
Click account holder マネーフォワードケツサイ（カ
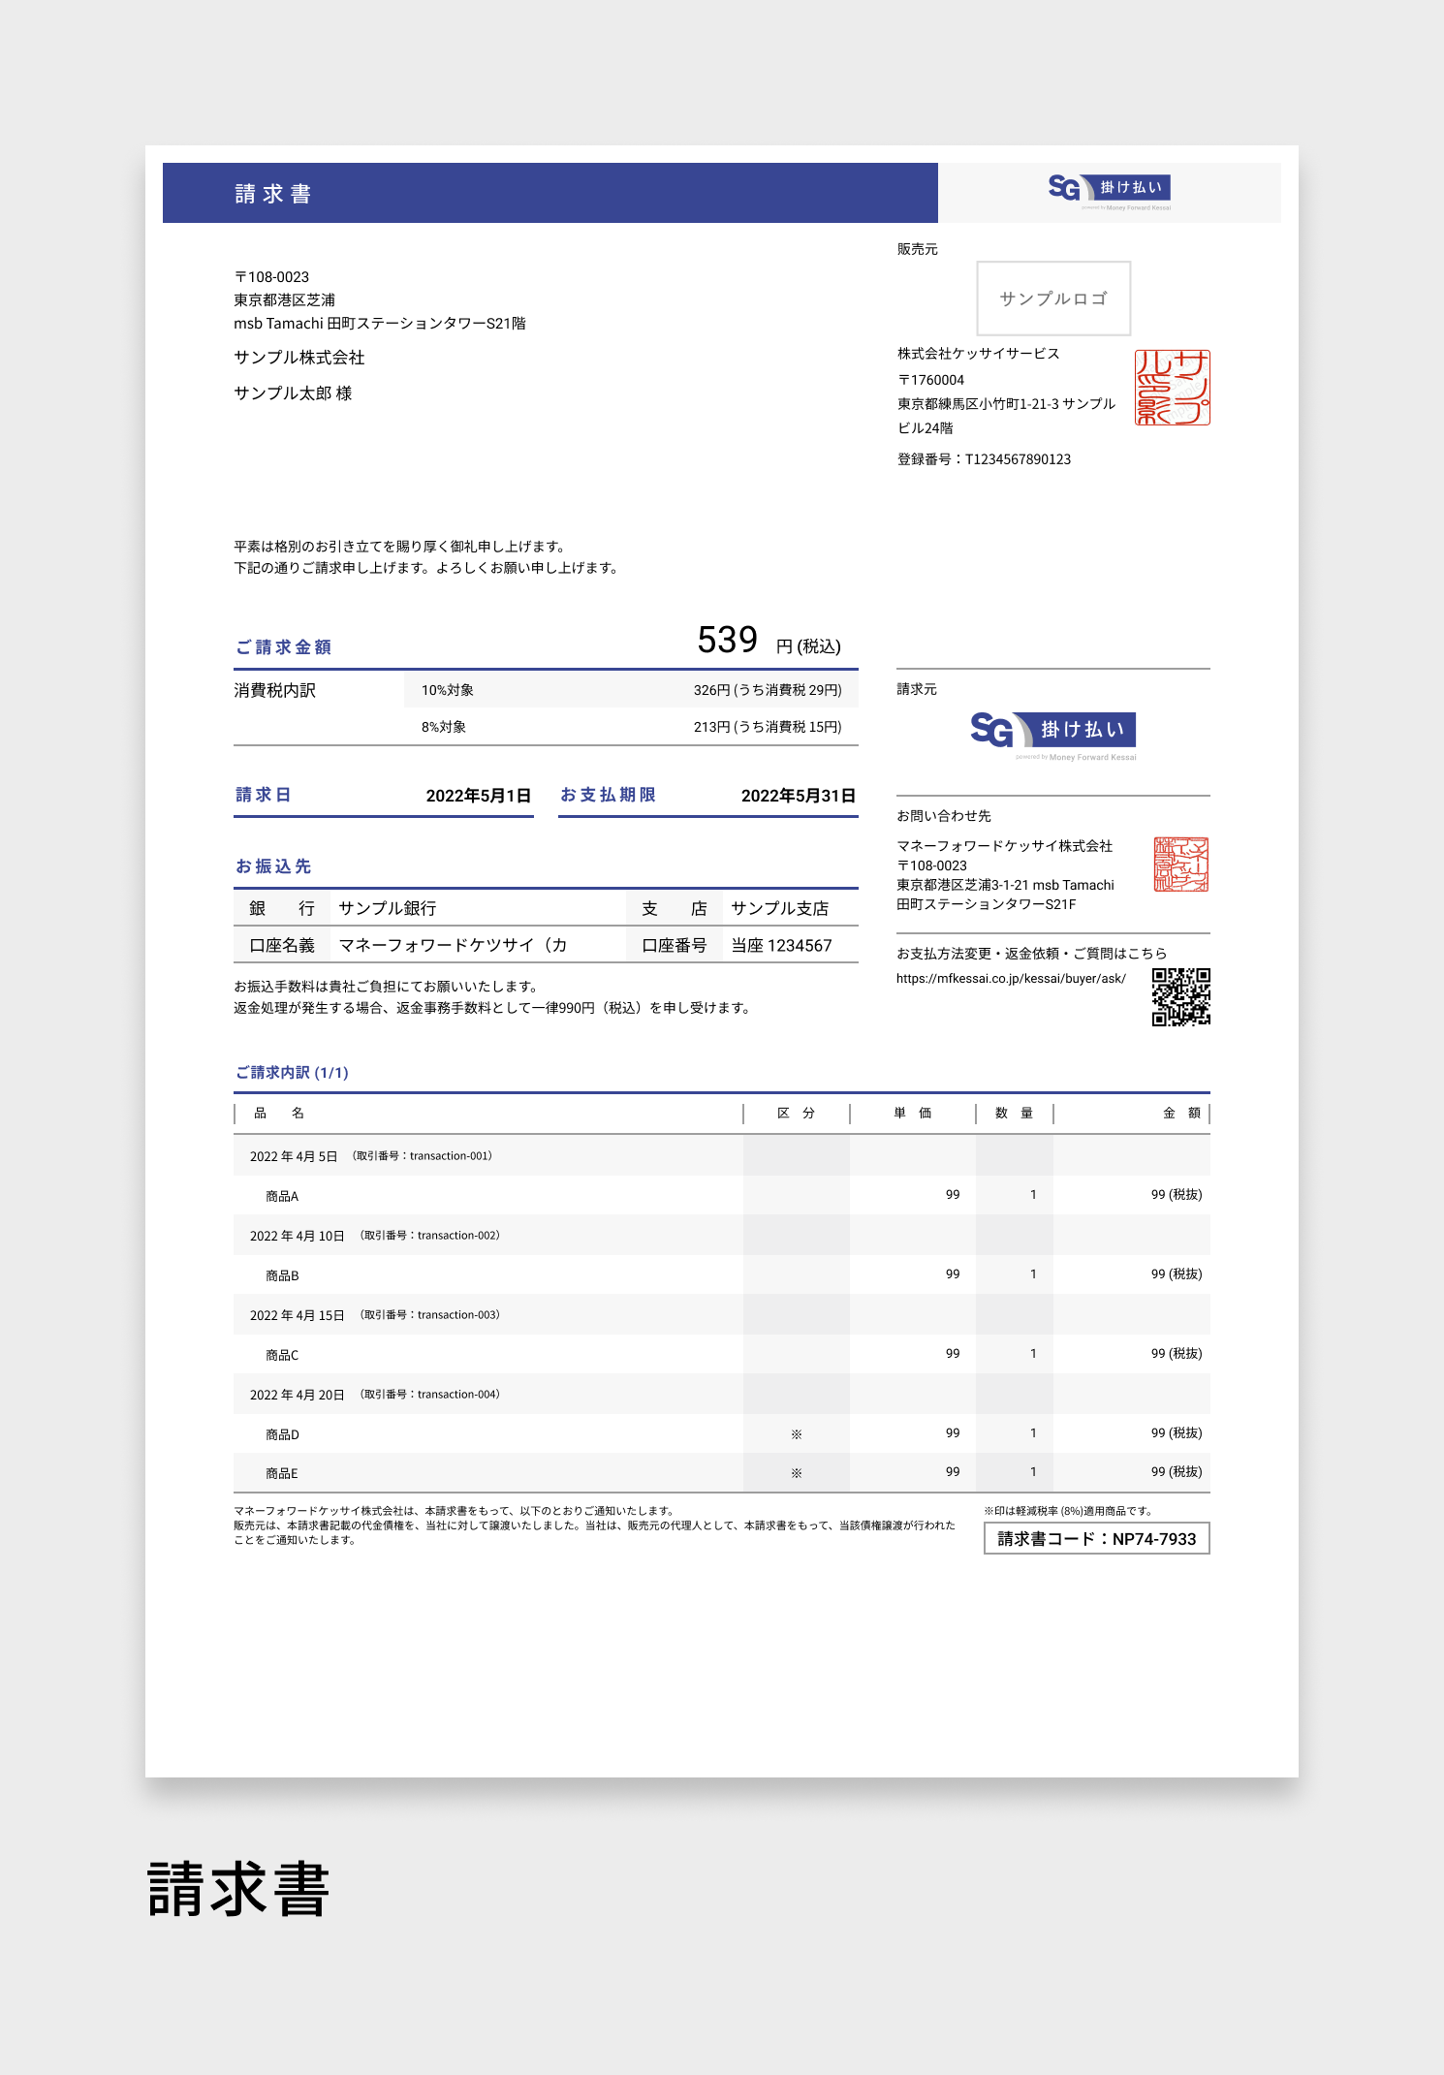[x=454, y=945]
